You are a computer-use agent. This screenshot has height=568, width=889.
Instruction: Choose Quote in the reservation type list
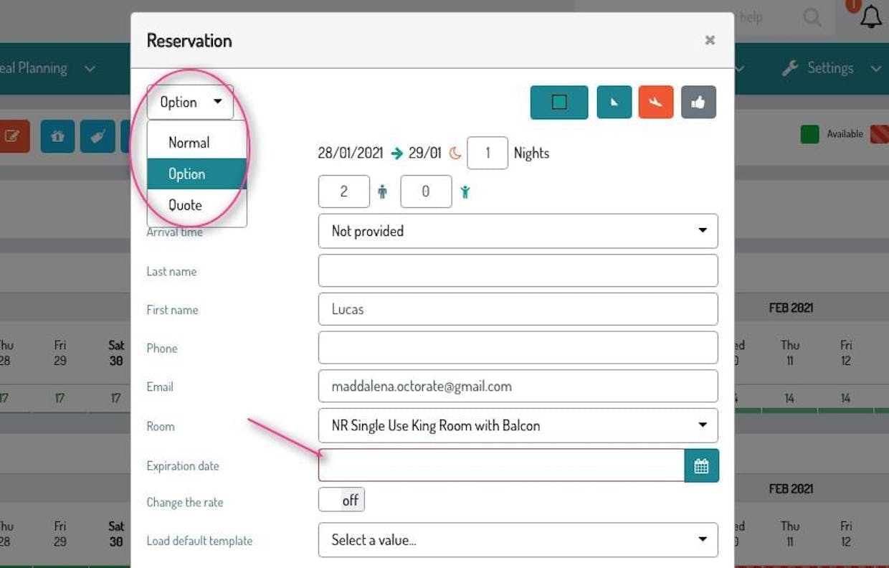(x=186, y=205)
